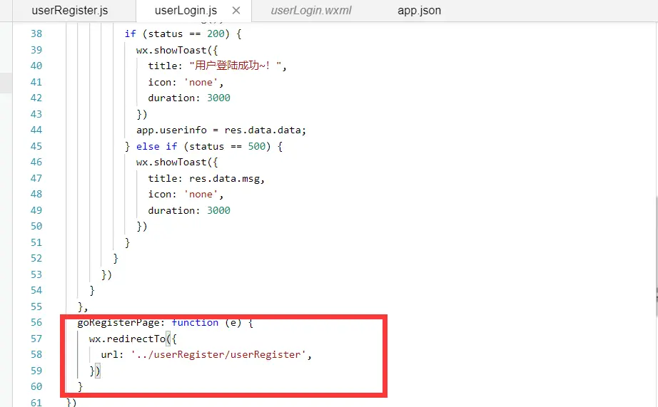Click line number 44 in gutter

tap(36, 130)
